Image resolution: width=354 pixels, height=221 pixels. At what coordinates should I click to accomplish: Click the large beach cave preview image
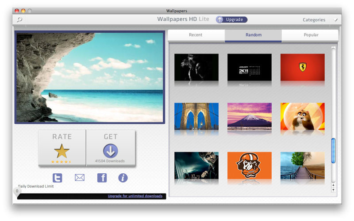(x=90, y=77)
